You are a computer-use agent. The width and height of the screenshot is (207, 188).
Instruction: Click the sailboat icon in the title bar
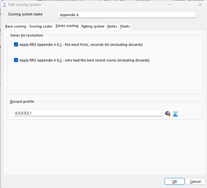4,4
